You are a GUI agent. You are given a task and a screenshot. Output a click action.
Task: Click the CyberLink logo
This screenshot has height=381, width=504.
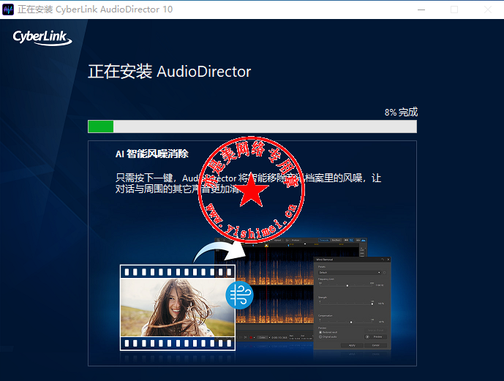(42, 37)
